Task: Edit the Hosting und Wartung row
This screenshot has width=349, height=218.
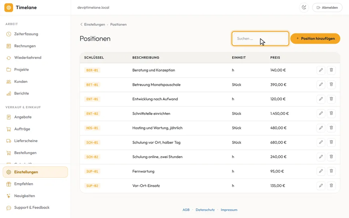Action: [x=321, y=128]
